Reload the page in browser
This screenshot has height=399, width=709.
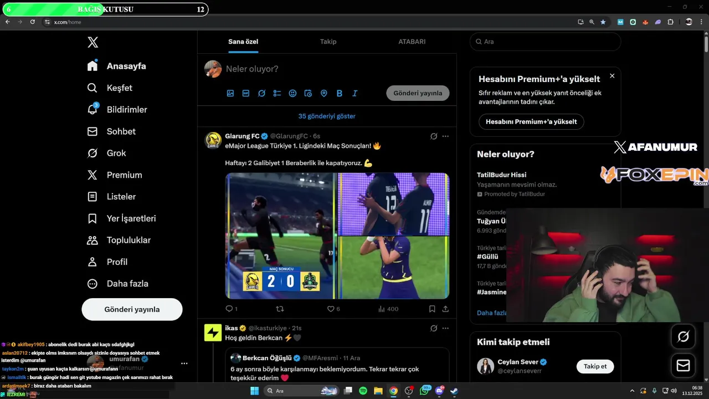32,22
